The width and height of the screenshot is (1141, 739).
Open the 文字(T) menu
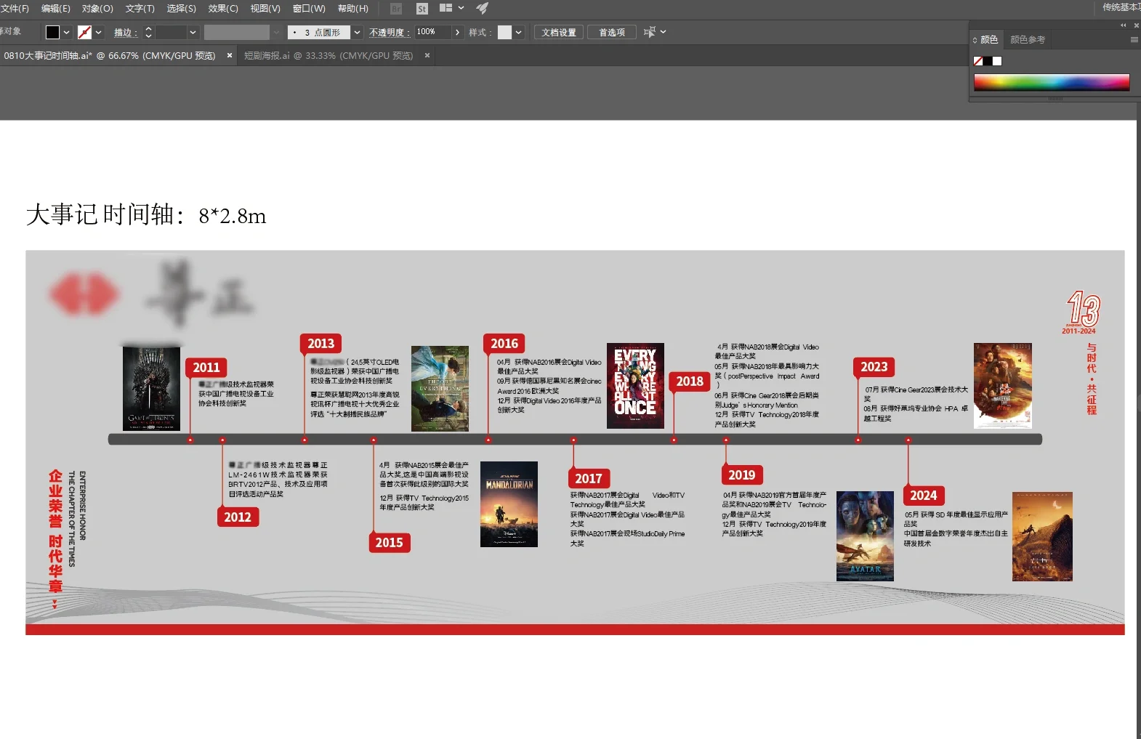140,9
